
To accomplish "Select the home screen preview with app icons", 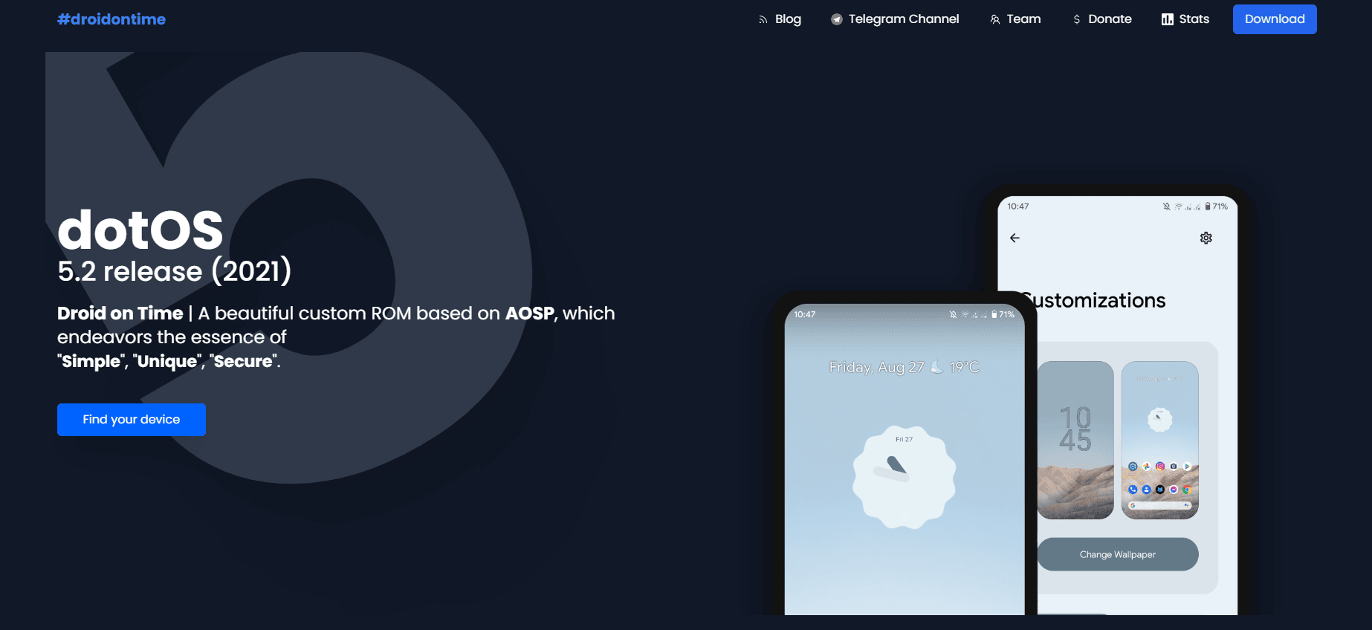I will point(1160,440).
